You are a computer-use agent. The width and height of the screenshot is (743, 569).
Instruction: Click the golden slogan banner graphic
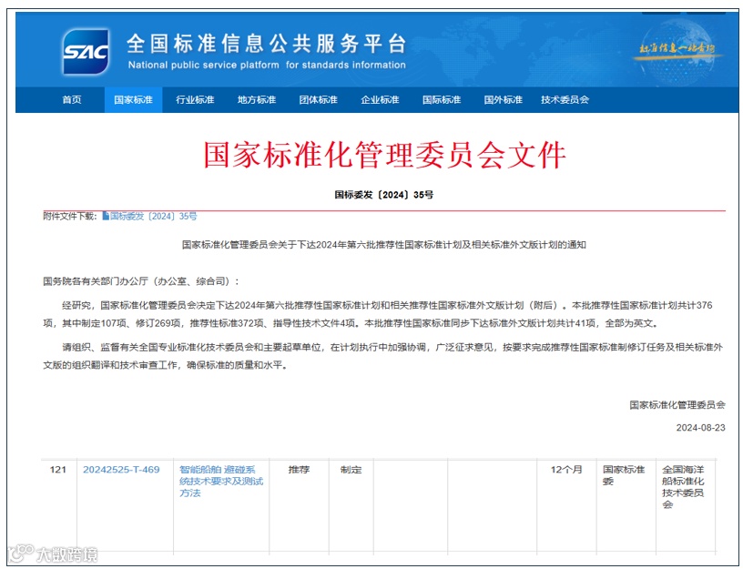[677, 49]
